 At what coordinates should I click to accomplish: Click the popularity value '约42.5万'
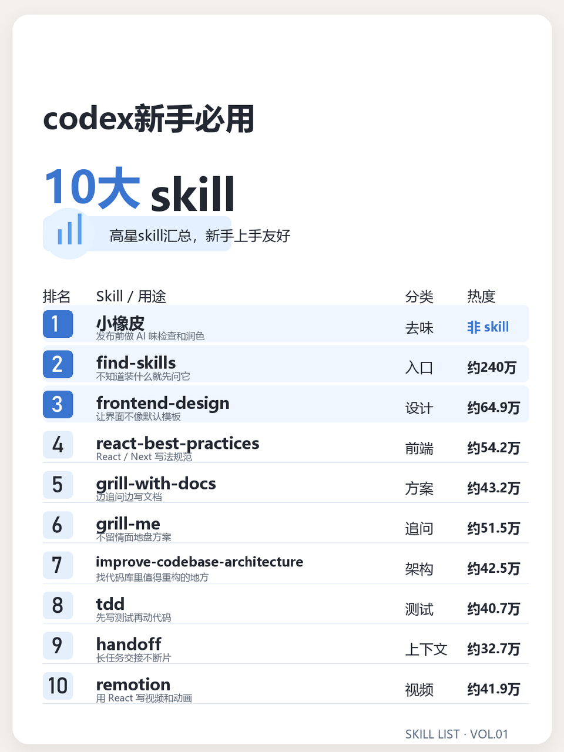(x=493, y=569)
